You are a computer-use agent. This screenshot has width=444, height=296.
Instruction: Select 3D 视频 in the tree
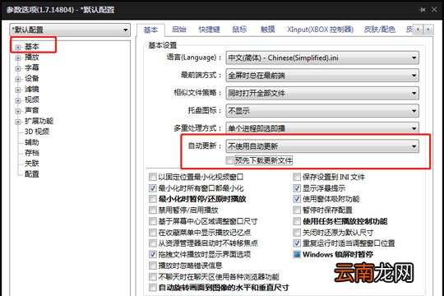(x=37, y=132)
